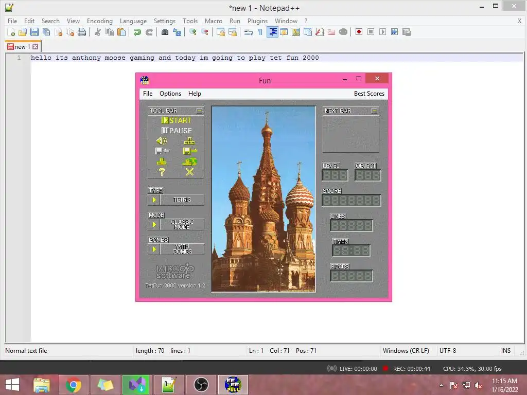Viewport: 527px width, 395px height.
Task: Open File Explorer from the taskbar
Action: click(41, 385)
